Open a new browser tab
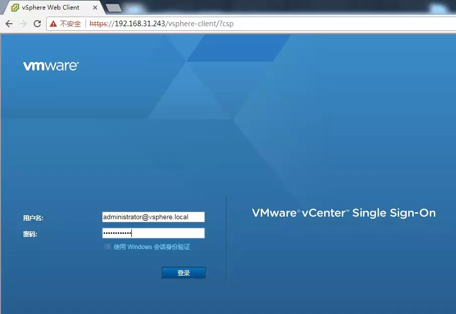The image size is (456, 314). coord(114,8)
